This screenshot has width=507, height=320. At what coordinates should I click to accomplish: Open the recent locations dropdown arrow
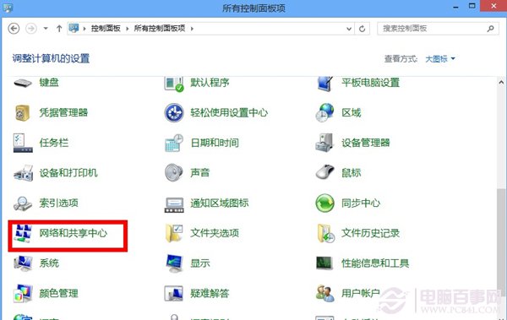[x=46, y=29]
